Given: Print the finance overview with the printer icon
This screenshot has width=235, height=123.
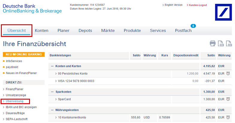Looking at the screenshot, I should (213, 43).
